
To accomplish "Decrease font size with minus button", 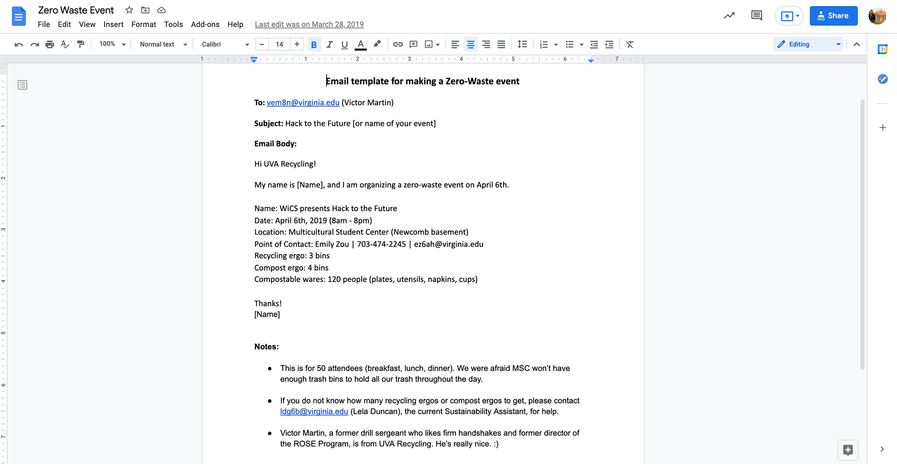I will click(262, 44).
